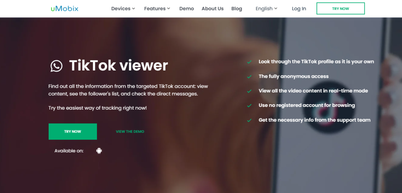
Task: Click the VIEW THE DEMO link
Action: pos(130,132)
